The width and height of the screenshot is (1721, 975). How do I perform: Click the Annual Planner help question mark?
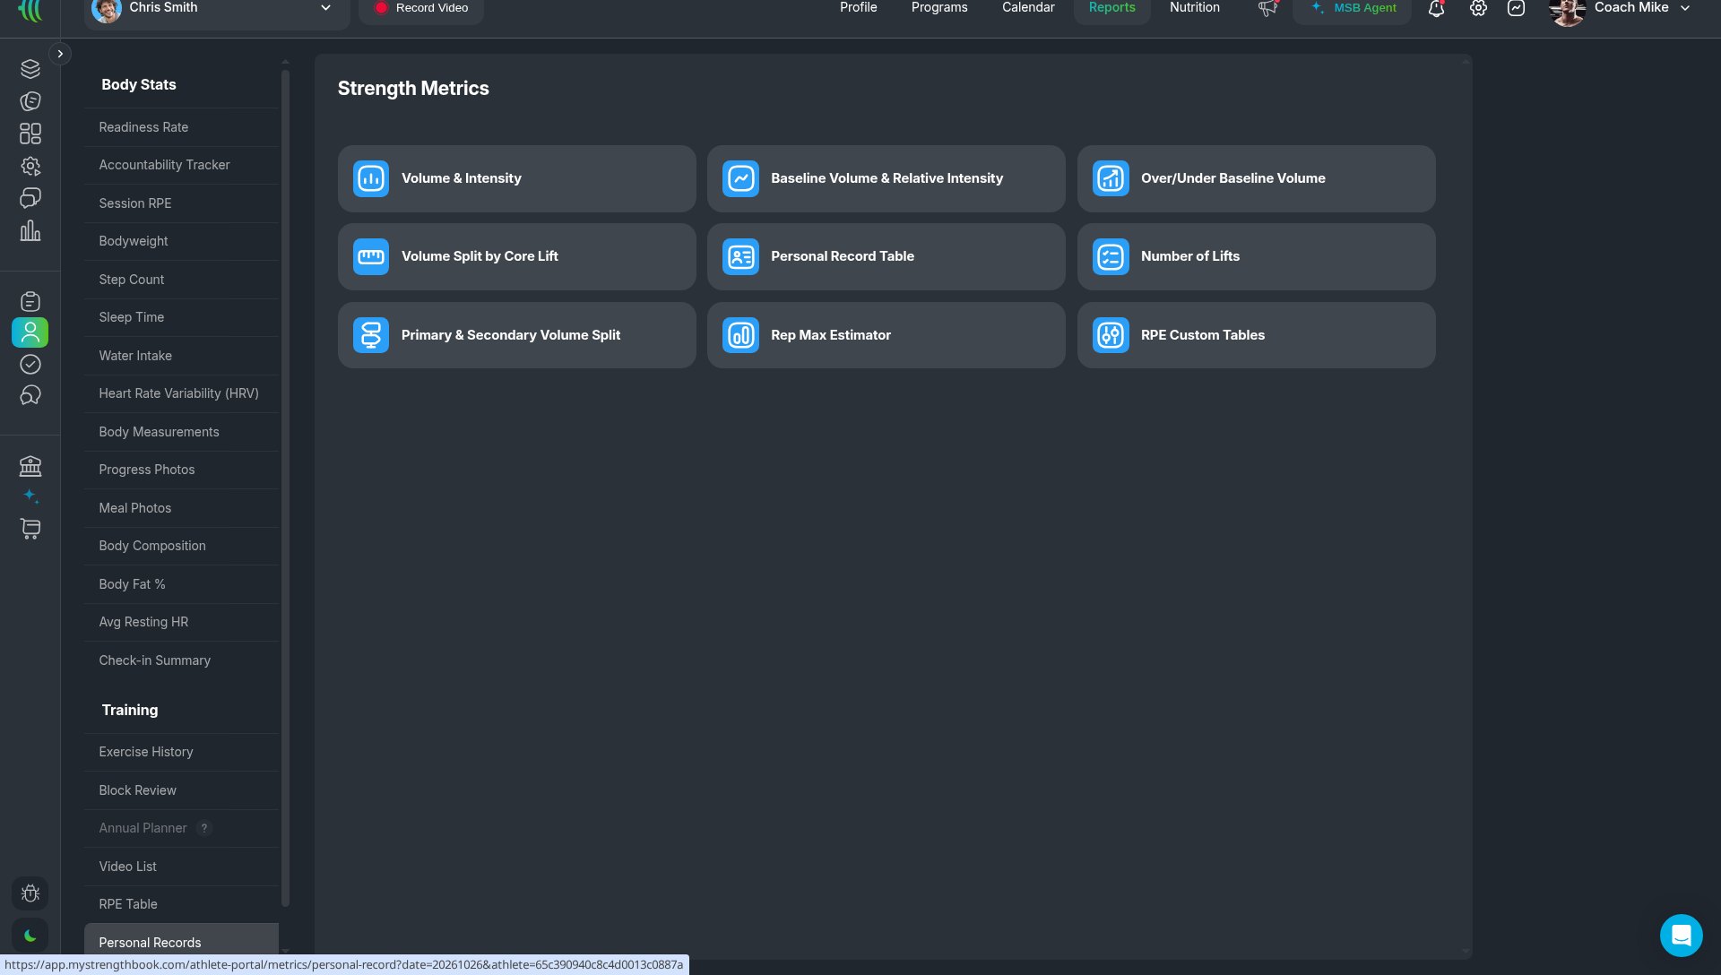204,828
